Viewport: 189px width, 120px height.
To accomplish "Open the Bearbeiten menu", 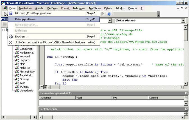I will 25,8.
